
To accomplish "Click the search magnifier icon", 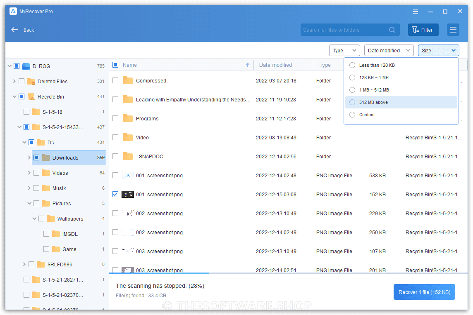I will [x=392, y=30].
